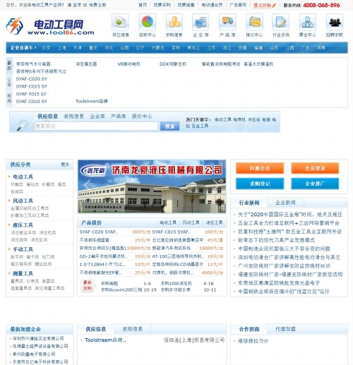Open 广告服务 in the top menu
The image size is (353, 365).
pos(238,5)
